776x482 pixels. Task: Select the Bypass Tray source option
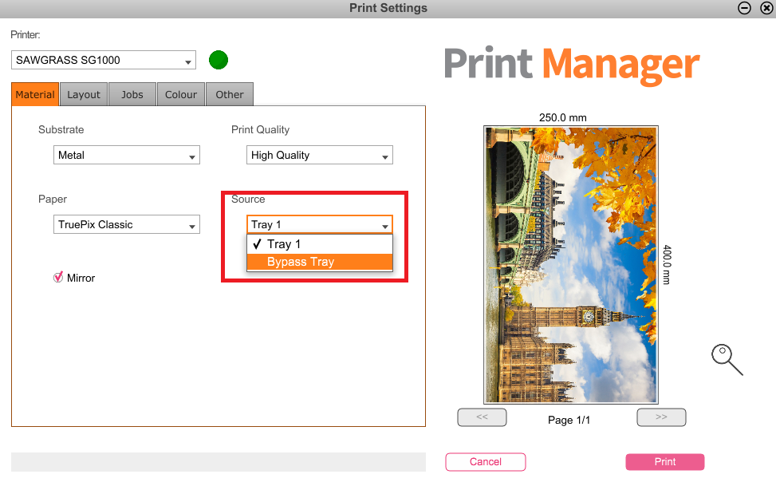[319, 262]
